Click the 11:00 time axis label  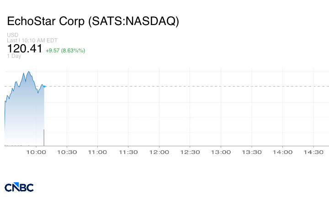[98, 152]
